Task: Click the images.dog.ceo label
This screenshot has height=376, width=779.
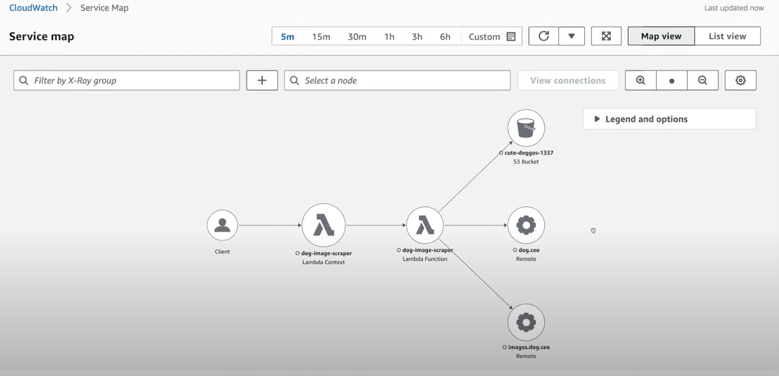Action: (x=529, y=347)
